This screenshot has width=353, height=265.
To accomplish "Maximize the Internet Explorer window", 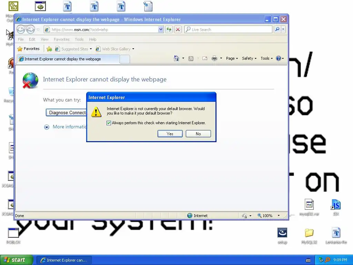I will 275,19.
